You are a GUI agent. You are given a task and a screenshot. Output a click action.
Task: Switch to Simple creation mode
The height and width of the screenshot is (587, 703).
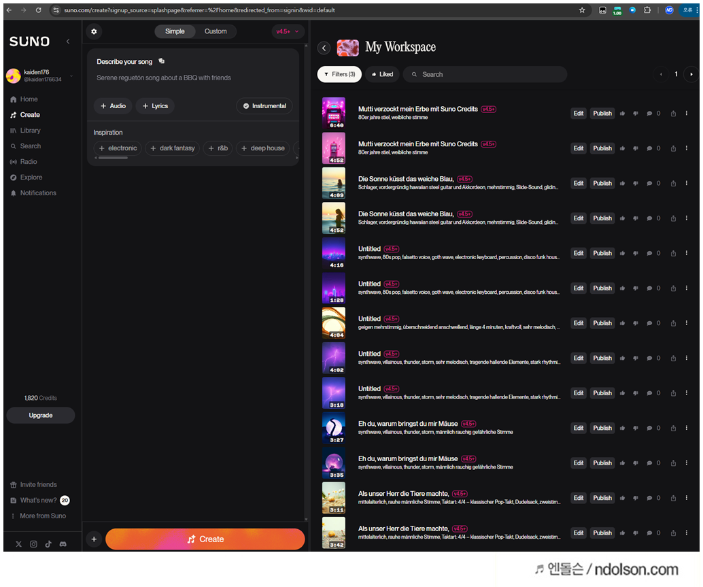pyautogui.click(x=175, y=31)
